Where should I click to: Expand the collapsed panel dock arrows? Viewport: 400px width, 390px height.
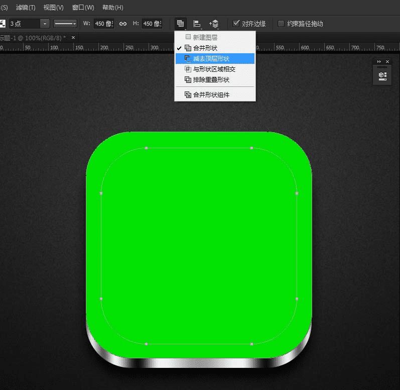[379, 61]
